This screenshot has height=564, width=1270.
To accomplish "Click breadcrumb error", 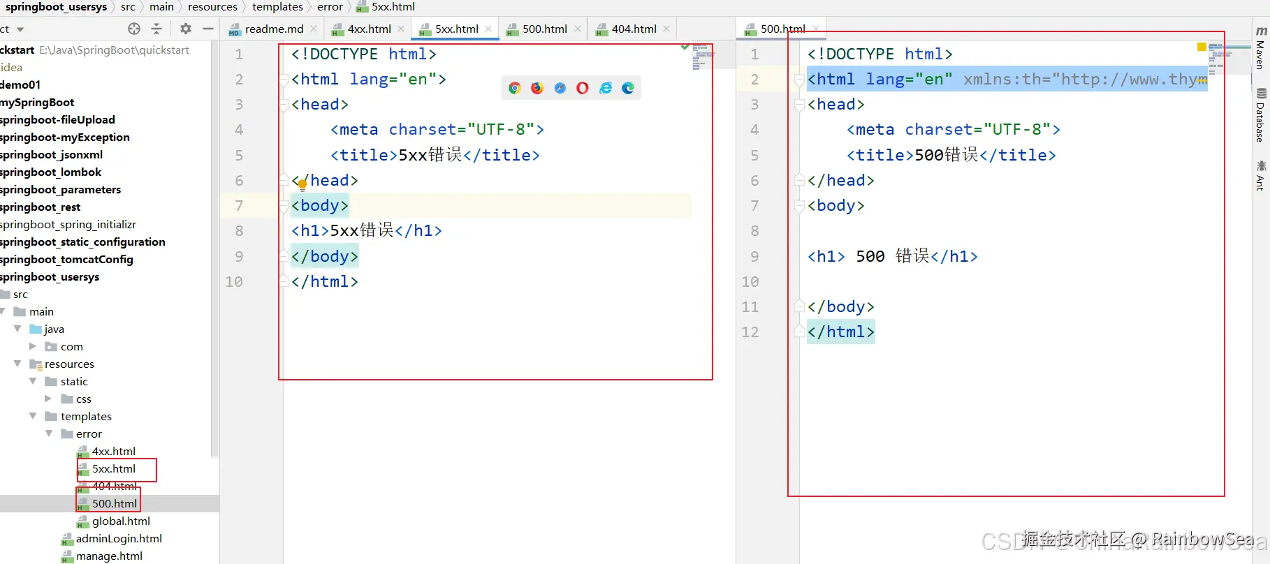I will 330,7.
